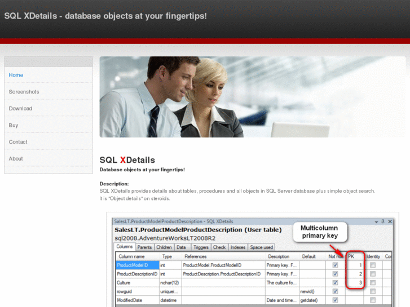Open the Triggers tab
Screen dimensions: 410x307
click(201, 247)
